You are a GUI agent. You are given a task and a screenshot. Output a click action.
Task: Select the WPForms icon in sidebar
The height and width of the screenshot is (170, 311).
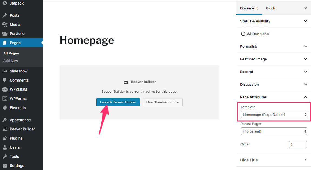tap(5, 98)
